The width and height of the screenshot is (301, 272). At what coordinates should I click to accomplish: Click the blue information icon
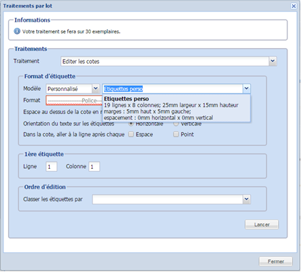pyautogui.click(x=17, y=31)
